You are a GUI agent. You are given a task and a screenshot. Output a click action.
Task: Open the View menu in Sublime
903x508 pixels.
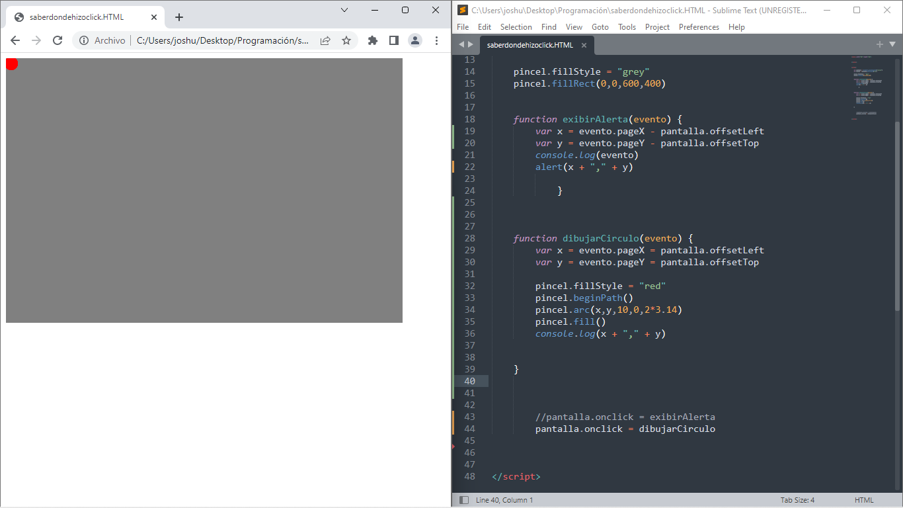(574, 27)
